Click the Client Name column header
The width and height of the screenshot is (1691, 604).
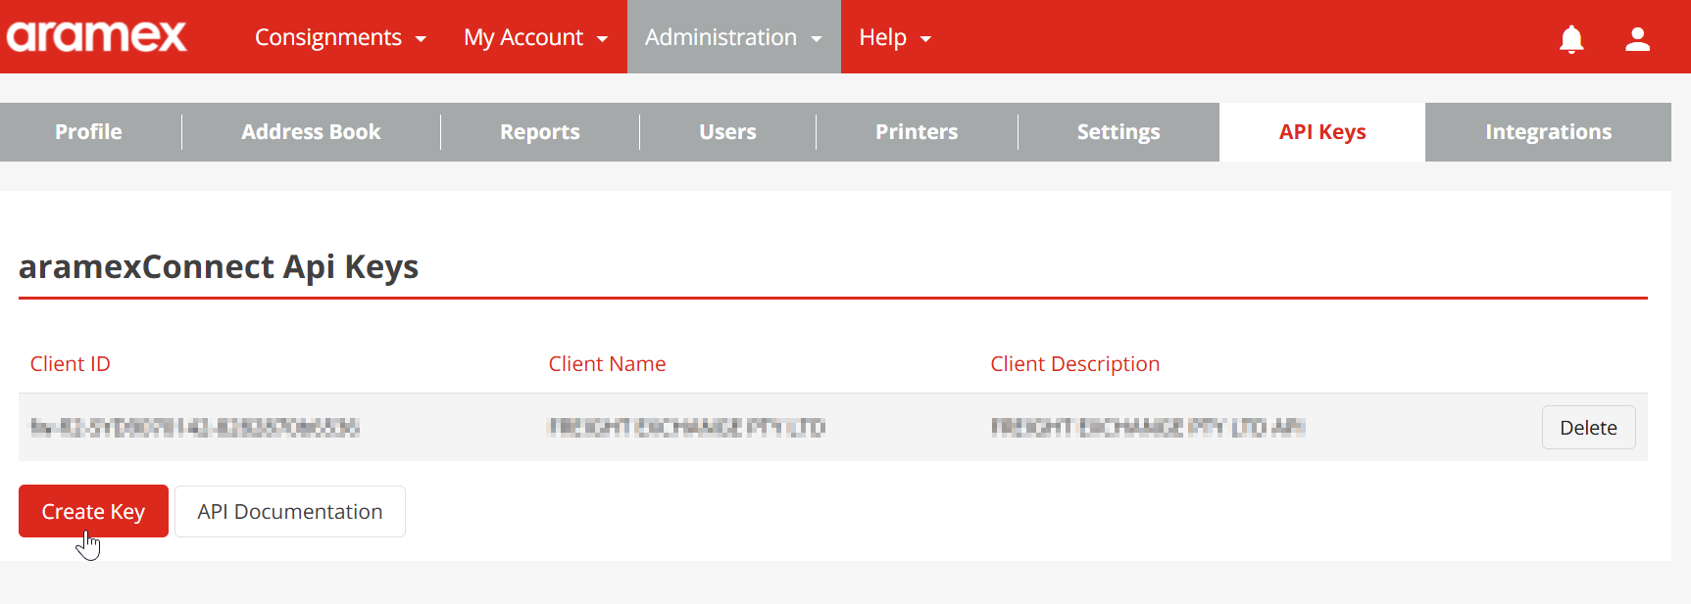point(607,364)
